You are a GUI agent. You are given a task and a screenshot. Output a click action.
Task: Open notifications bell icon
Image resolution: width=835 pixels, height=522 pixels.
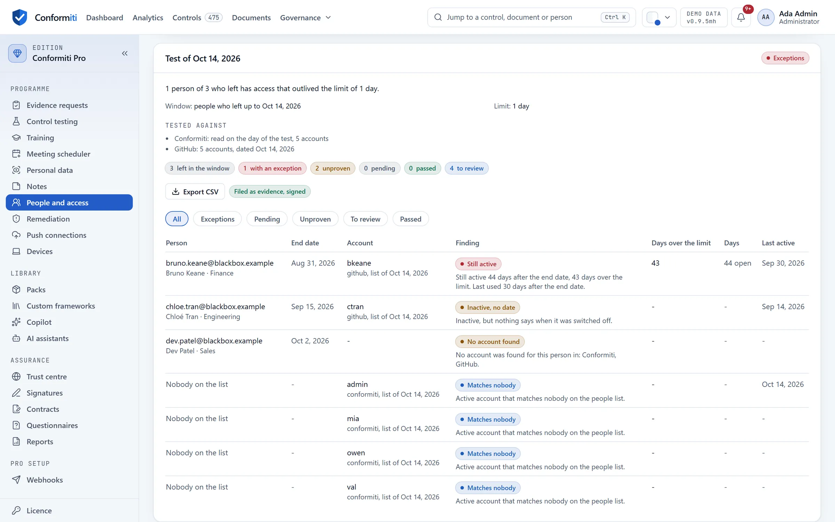(741, 17)
